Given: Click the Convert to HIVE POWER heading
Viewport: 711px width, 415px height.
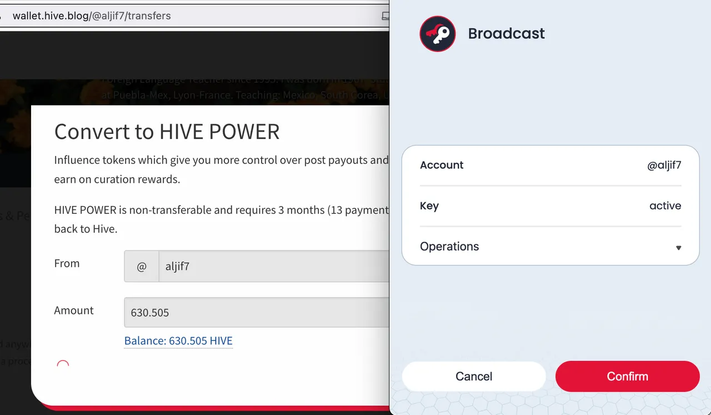Looking at the screenshot, I should [x=167, y=132].
